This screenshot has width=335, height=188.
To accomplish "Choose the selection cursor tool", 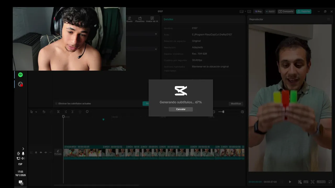I will [31, 112].
